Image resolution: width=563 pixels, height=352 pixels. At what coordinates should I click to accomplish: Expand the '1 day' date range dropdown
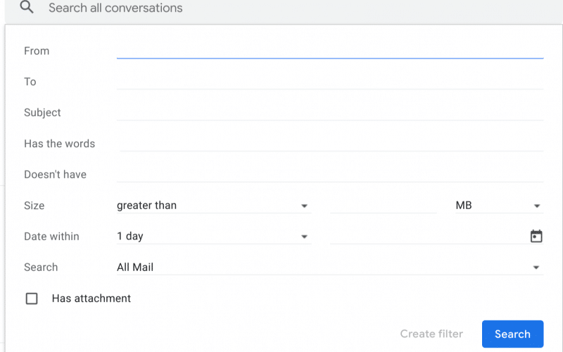point(213,237)
